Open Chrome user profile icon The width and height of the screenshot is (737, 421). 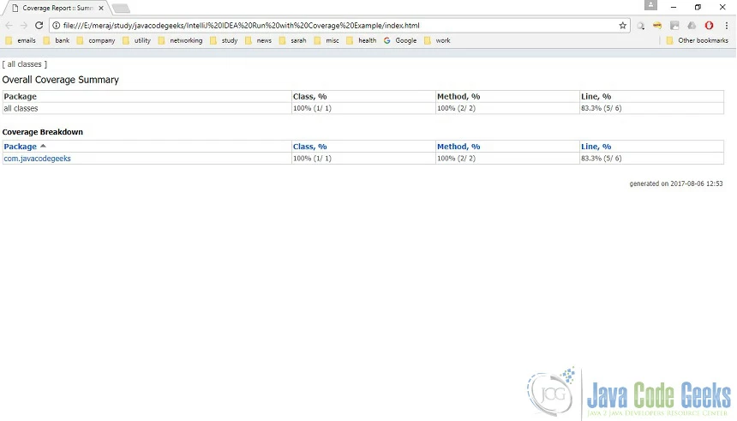click(x=650, y=5)
